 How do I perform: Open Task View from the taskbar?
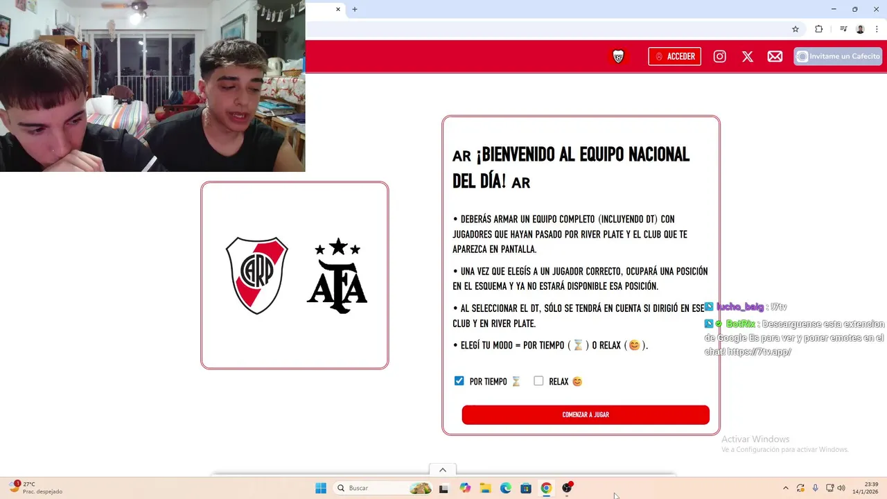click(x=443, y=488)
